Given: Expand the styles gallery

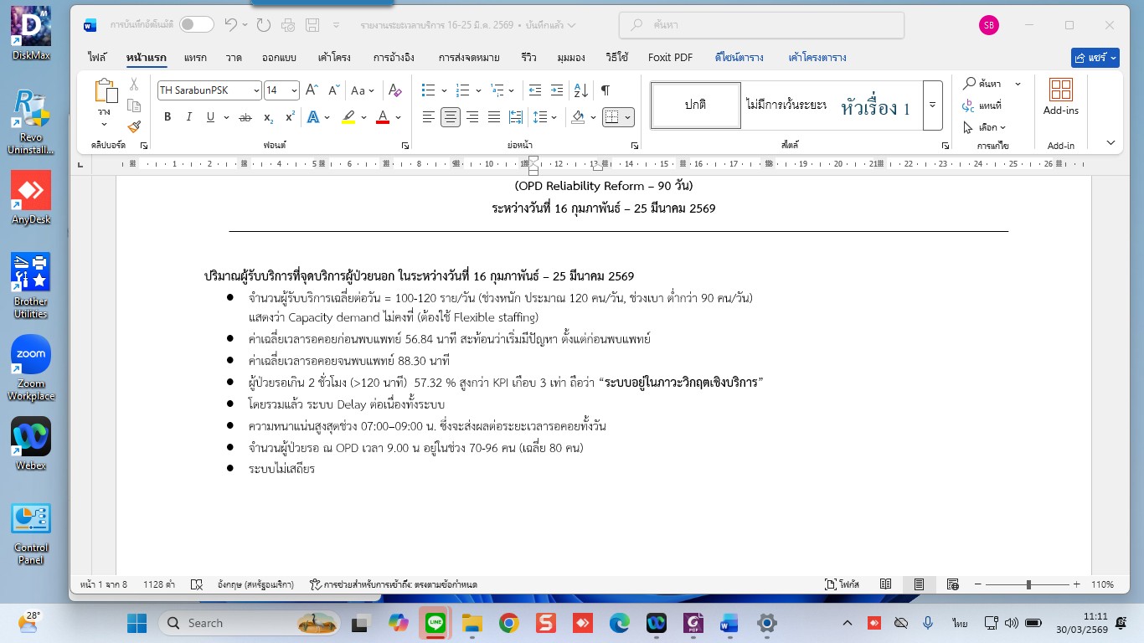Looking at the screenshot, I should [x=932, y=105].
